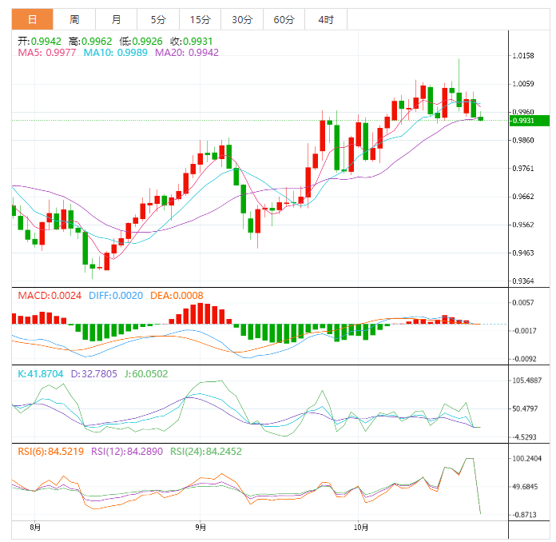Click the 0.0057 MACD axis value
The height and width of the screenshot is (542, 556).
(x=523, y=303)
